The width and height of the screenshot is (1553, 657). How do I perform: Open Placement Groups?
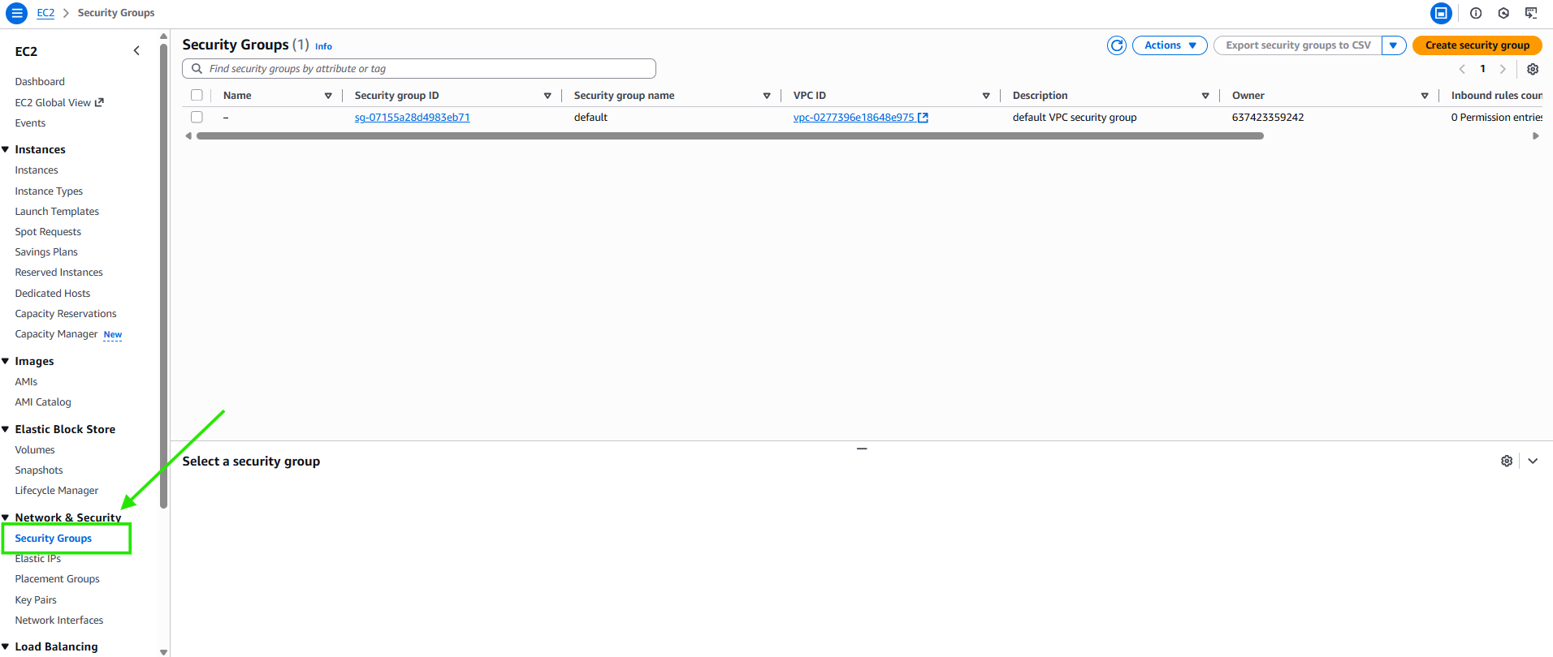58,579
